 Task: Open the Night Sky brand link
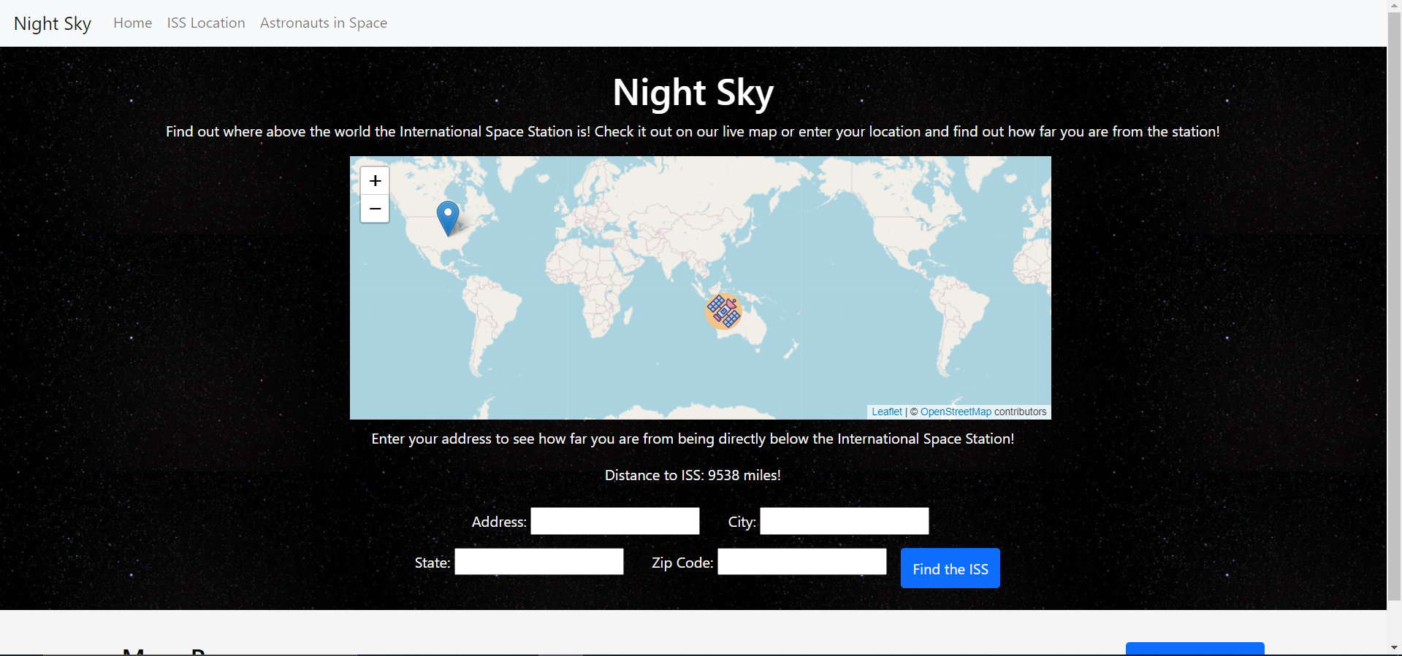click(x=53, y=23)
